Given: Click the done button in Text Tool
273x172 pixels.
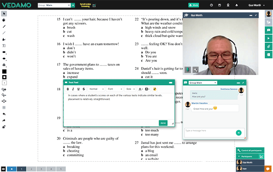Looking at the screenshot, I should [163, 123].
